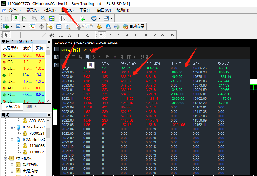
Task: Switch timeframe to H1
Action: (137, 35)
